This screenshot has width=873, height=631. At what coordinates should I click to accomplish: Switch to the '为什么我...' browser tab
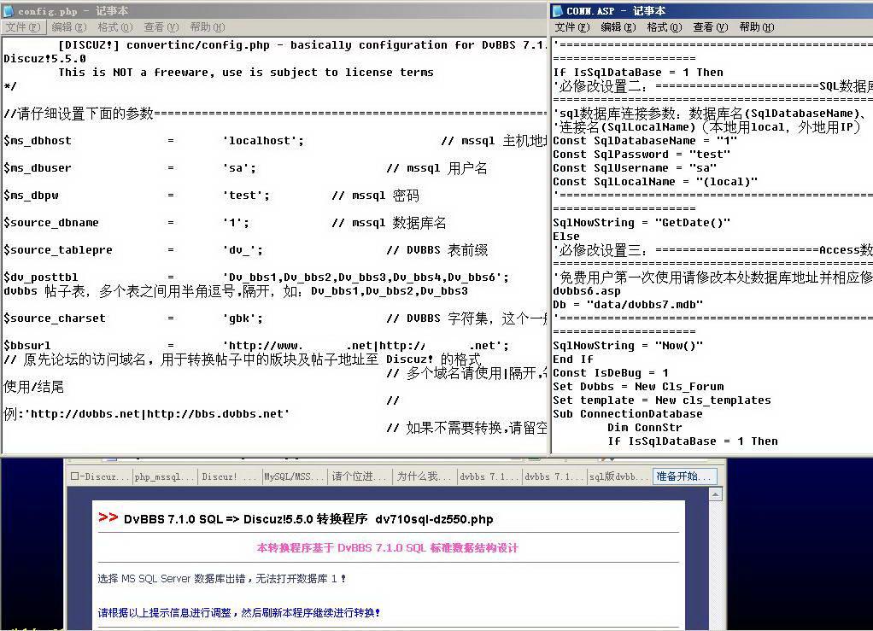point(425,476)
